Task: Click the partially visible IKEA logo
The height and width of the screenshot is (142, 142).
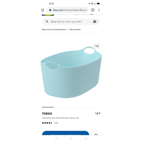Action: pyautogui.click(x=48, y=15)
